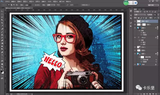
Task: Click the 100% zoom field in status bar
Action: click(7, 94)
